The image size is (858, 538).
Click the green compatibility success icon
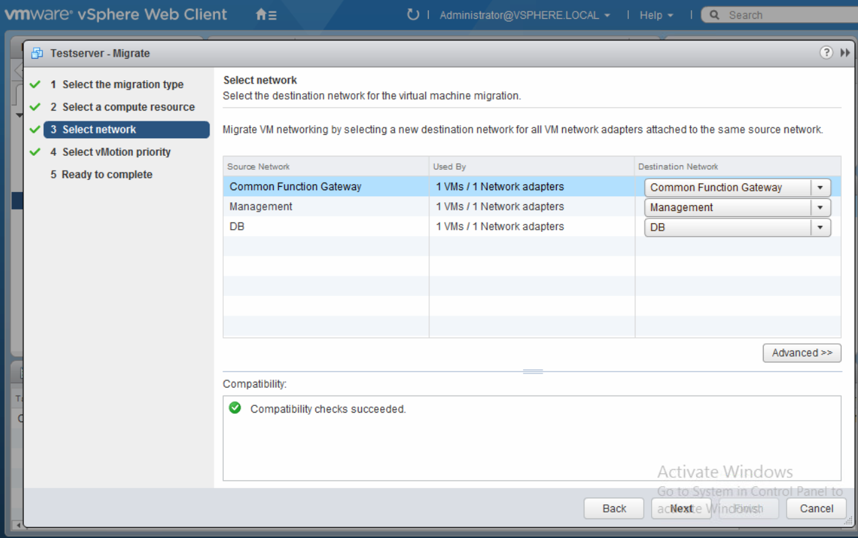(235, 408)
